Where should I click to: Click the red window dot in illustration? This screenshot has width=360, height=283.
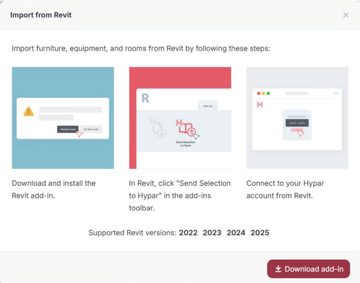pyautogui.click(x=259, y=94)
